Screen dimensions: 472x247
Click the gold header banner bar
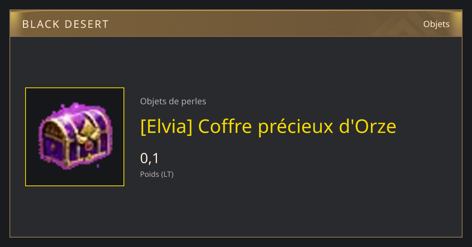(236, 24)
